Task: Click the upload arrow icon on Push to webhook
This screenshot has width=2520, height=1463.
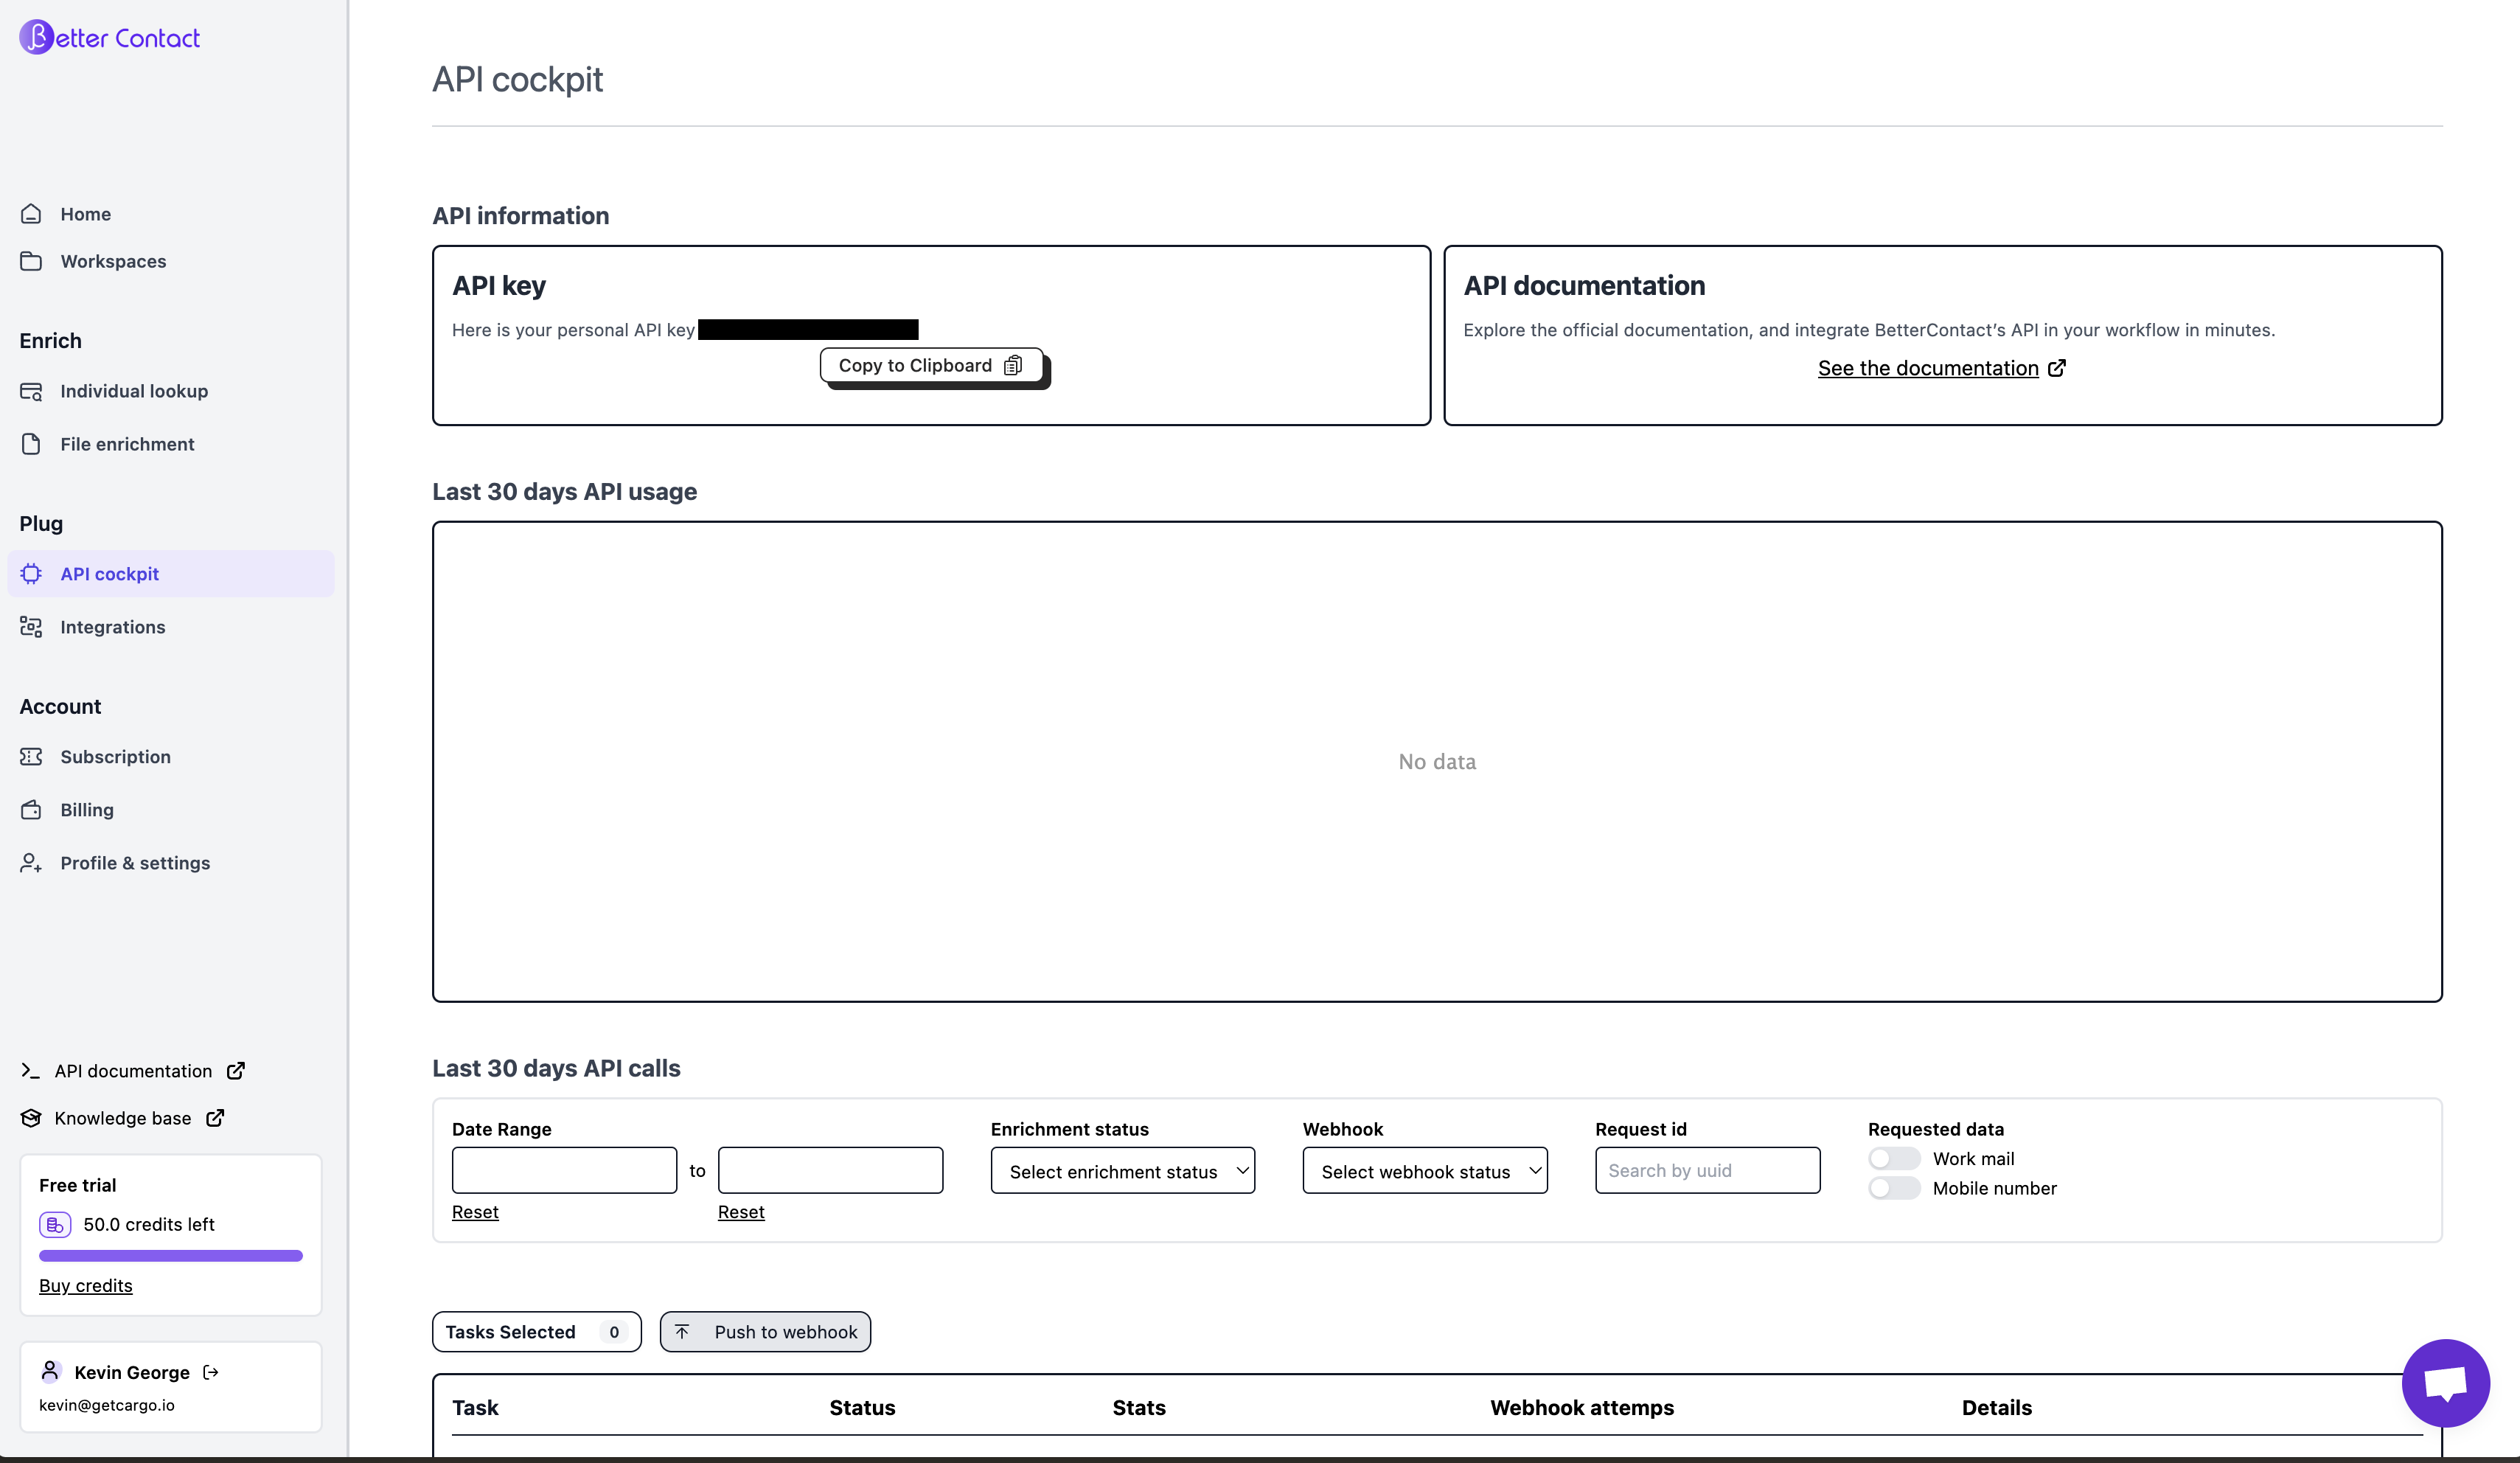Action: [x=682, y=1331]
